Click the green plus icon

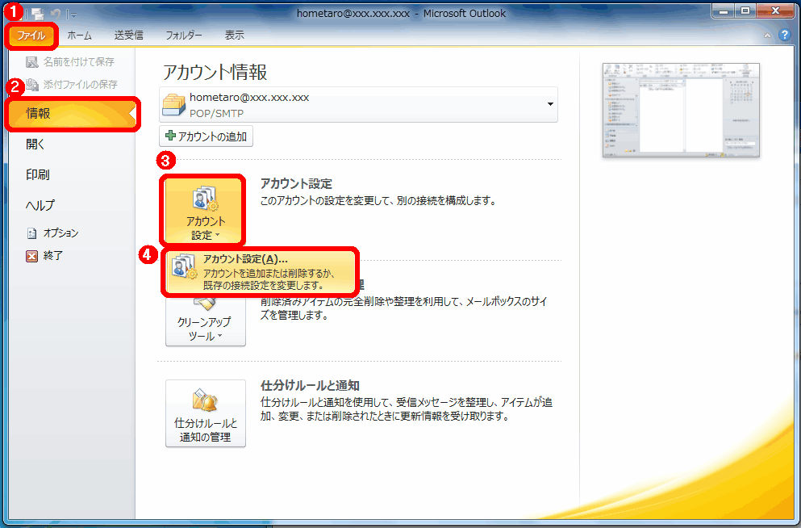pyautogui.click(x=171, y=136)
